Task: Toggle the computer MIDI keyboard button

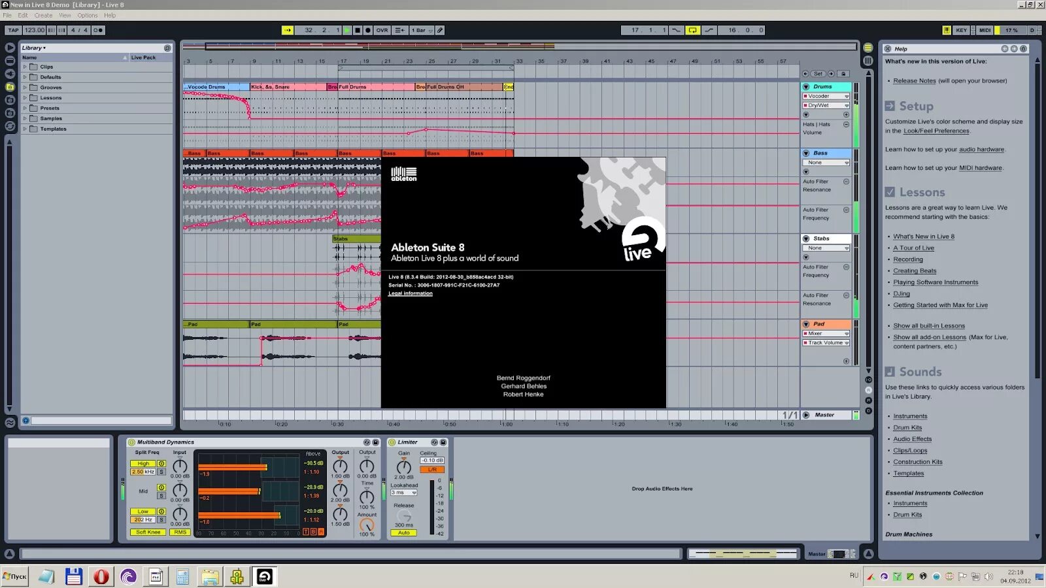Action: [947, 30]
